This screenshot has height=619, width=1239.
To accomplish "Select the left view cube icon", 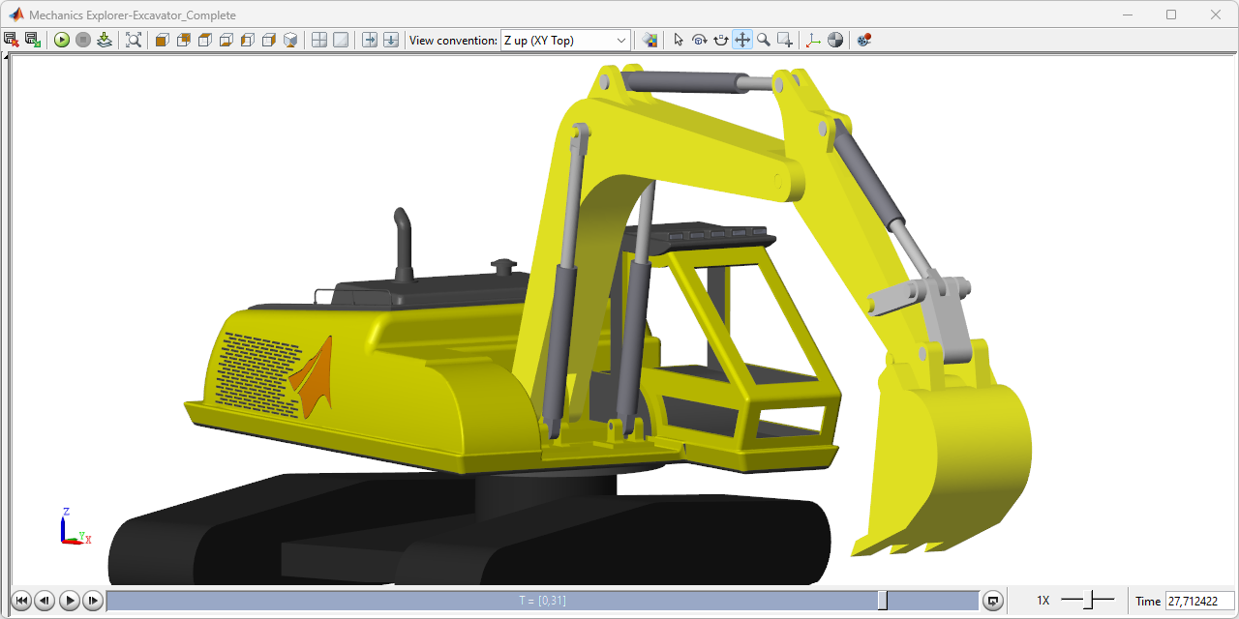I will pos(248,40).
